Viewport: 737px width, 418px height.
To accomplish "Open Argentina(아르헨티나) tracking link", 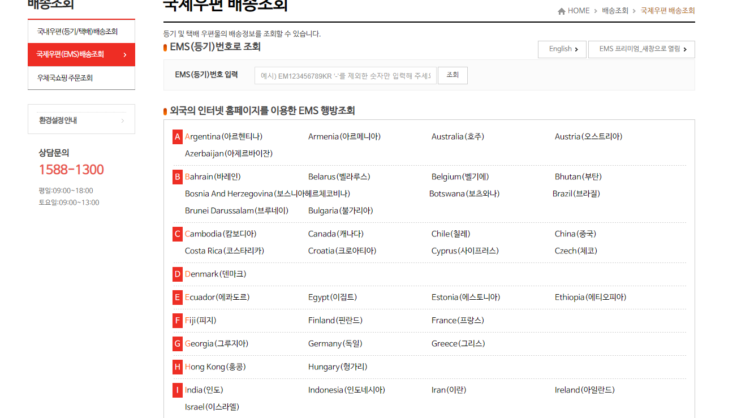I will tap(223, 137).
